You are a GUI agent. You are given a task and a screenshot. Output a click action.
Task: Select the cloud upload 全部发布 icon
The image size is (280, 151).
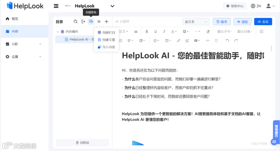tap(91, 21)
